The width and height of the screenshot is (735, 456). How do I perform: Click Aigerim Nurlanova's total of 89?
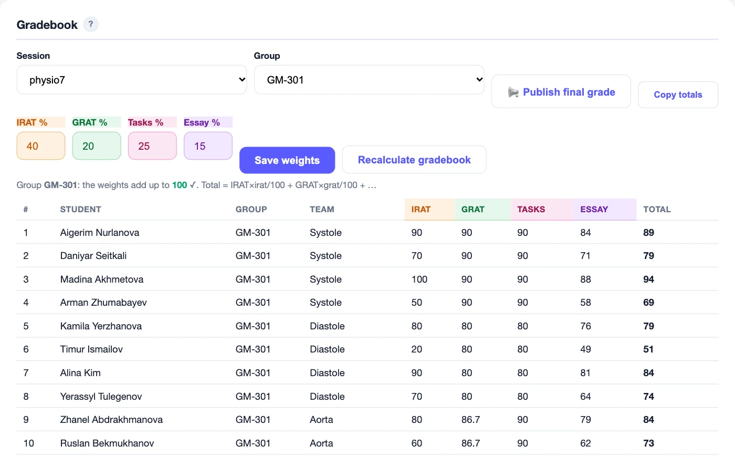[649, 232]
